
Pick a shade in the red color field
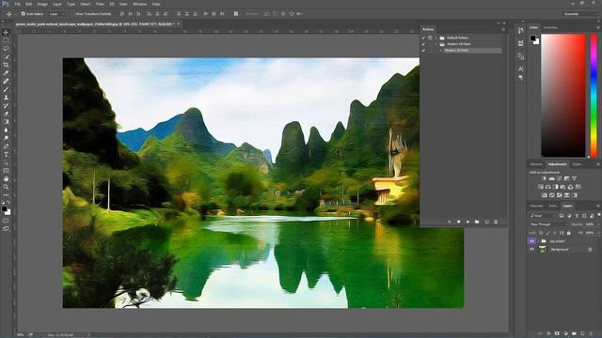click(563, 96)
